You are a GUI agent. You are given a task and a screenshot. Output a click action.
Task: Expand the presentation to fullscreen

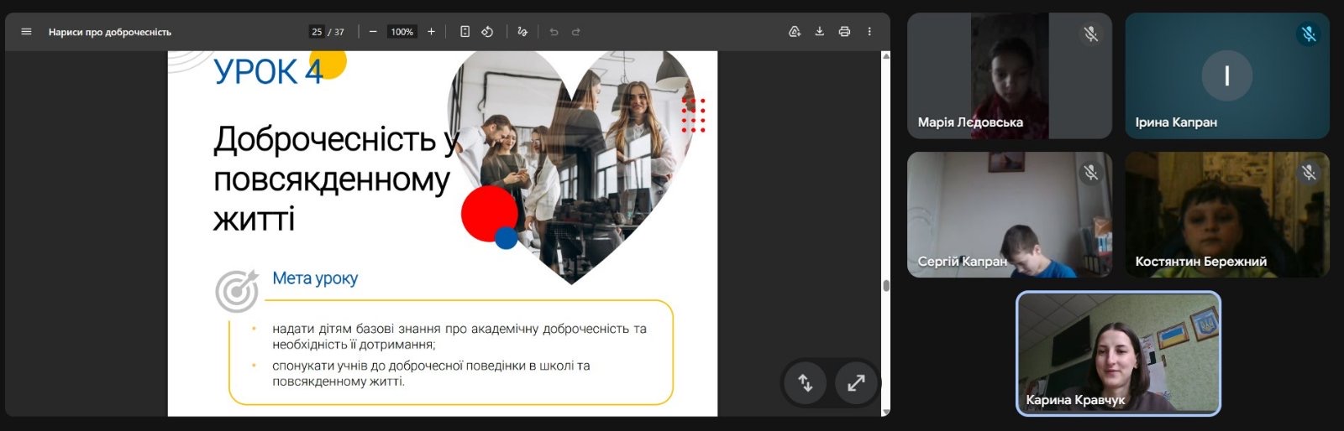coord(856,383)
